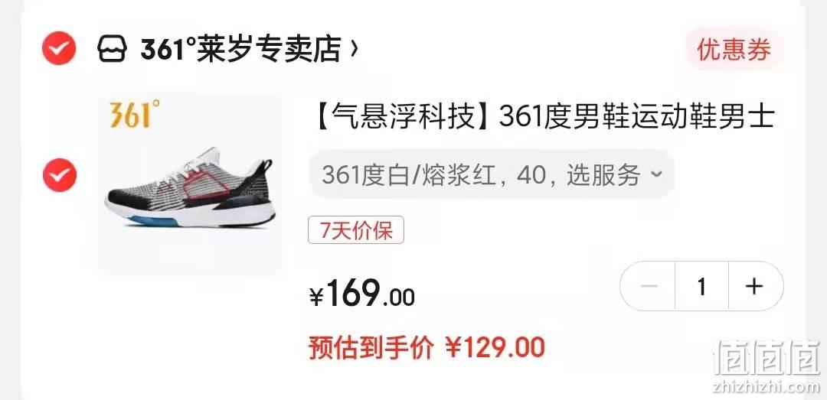Open the zhizhizhi.com watermark link
This screenshot has width=827, height=400.
coord(767,387)
